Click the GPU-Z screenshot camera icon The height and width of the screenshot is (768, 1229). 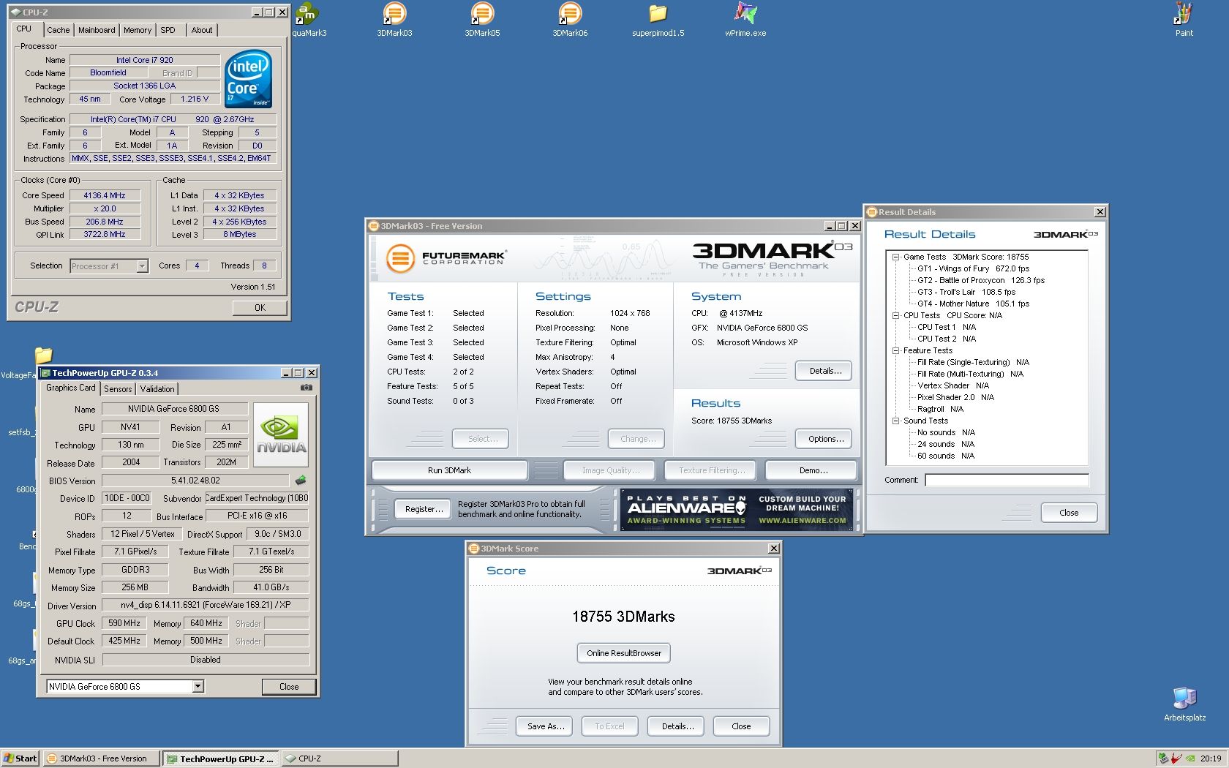pos(306,388)
